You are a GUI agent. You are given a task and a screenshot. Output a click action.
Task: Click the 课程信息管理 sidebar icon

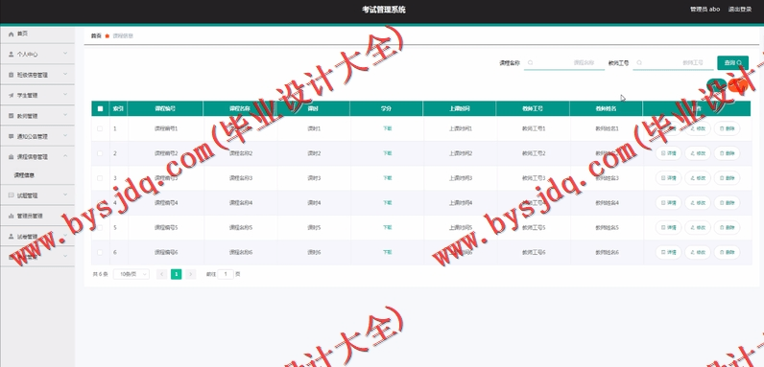pos(12,157)
